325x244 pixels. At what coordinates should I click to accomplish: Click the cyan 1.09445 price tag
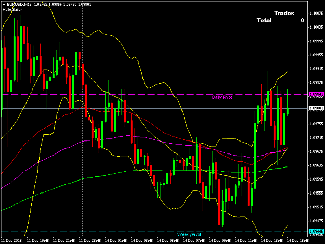[x=317, y=231]
